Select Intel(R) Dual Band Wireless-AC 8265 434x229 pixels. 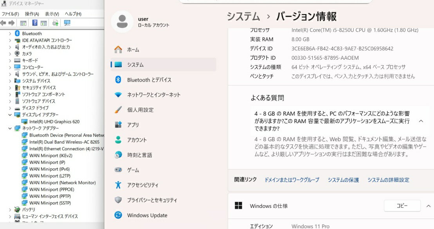point(64,142)
